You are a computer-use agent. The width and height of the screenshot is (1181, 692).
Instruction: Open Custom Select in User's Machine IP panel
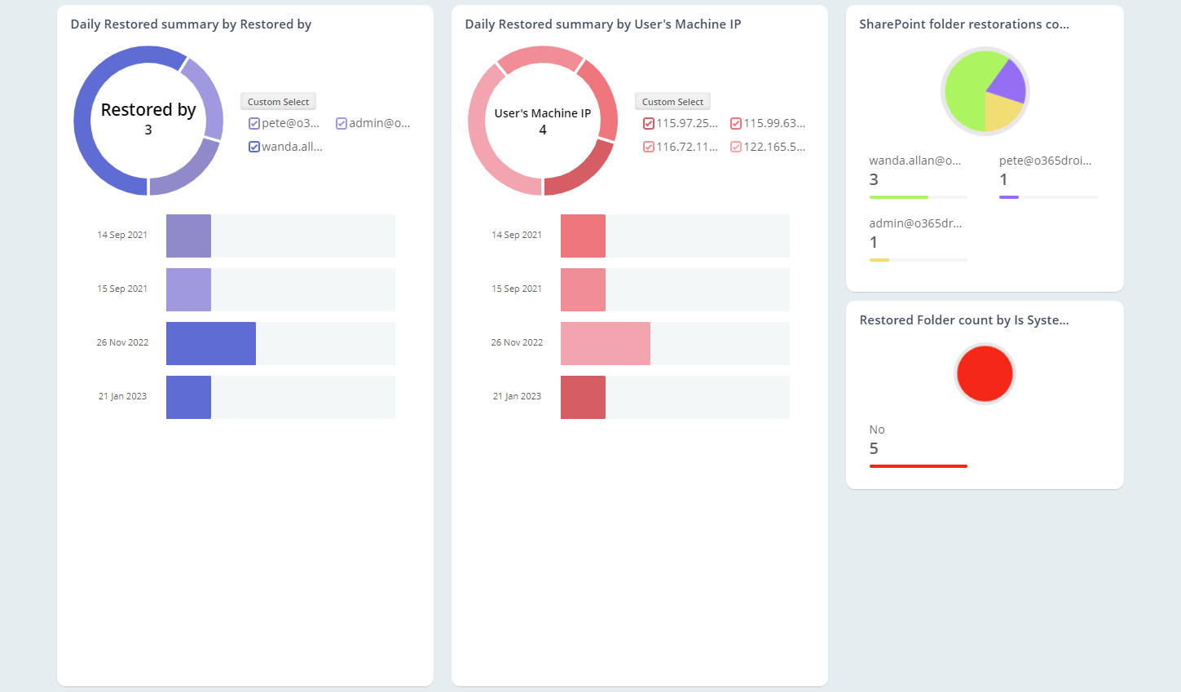pos(672,102)
